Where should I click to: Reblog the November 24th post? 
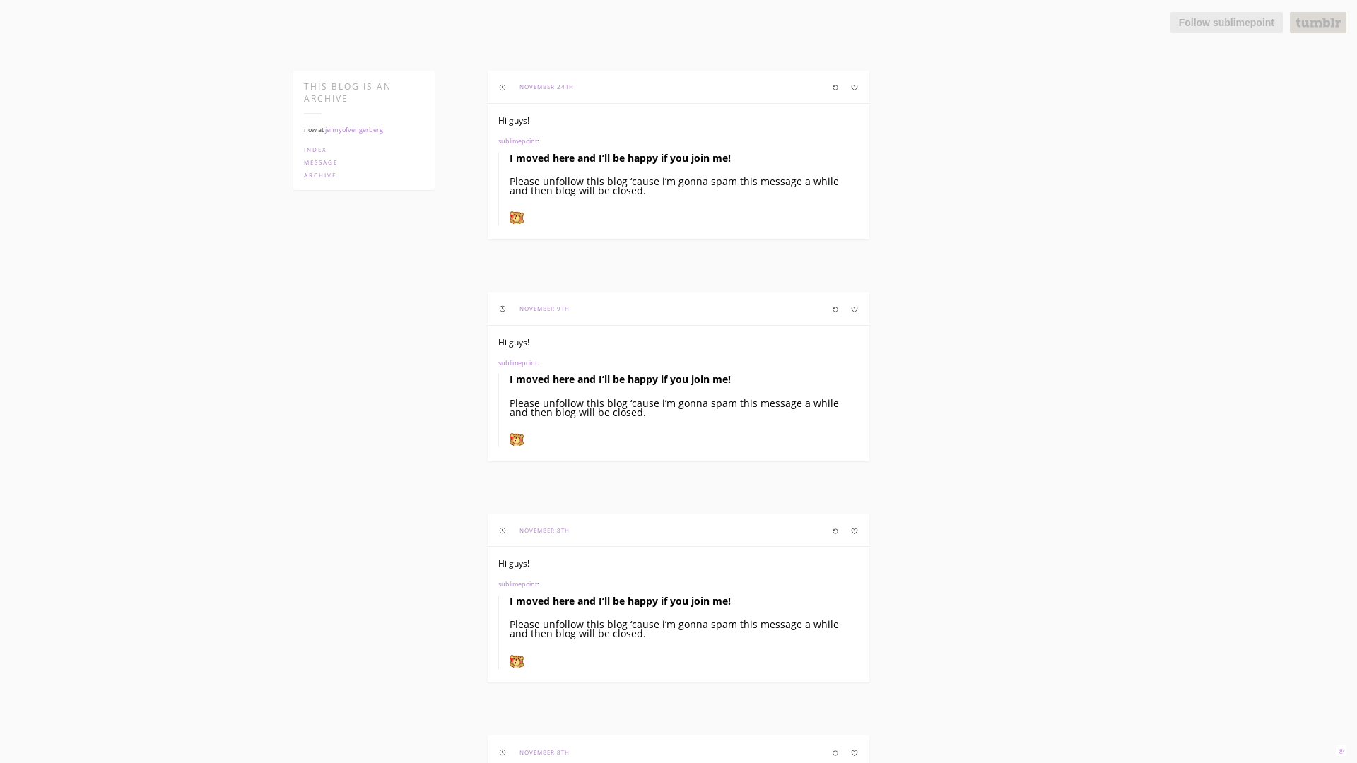click(x=835, y=88)
